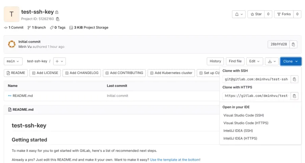Expand the plus add-file dropdown
Screen dimensions: 305x163
59,61
